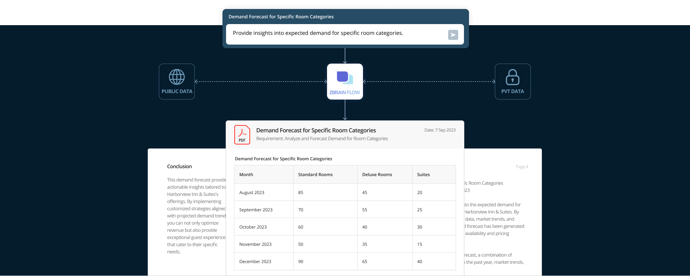690x276 pixels.
Task: Click the ZBrain Flow logo icon
Action: pos(345,78)
